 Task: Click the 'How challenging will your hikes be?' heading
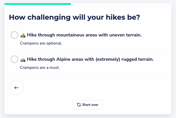(75, 17)
